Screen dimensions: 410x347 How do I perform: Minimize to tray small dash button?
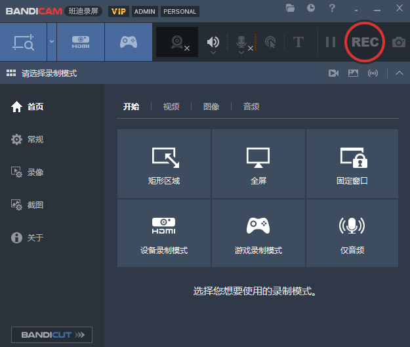click(356, 10)
